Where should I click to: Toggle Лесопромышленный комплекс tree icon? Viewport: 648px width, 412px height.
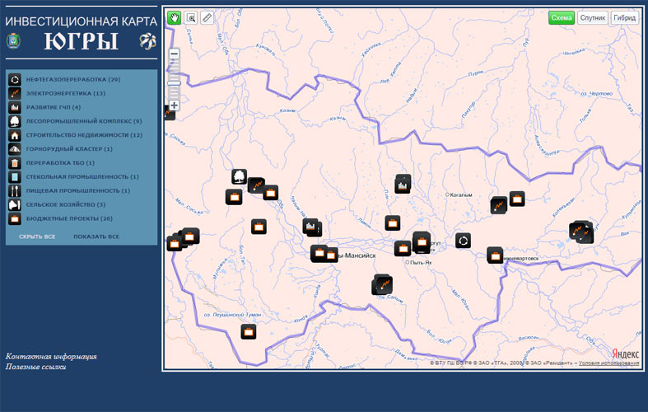(x=15, y=121)
